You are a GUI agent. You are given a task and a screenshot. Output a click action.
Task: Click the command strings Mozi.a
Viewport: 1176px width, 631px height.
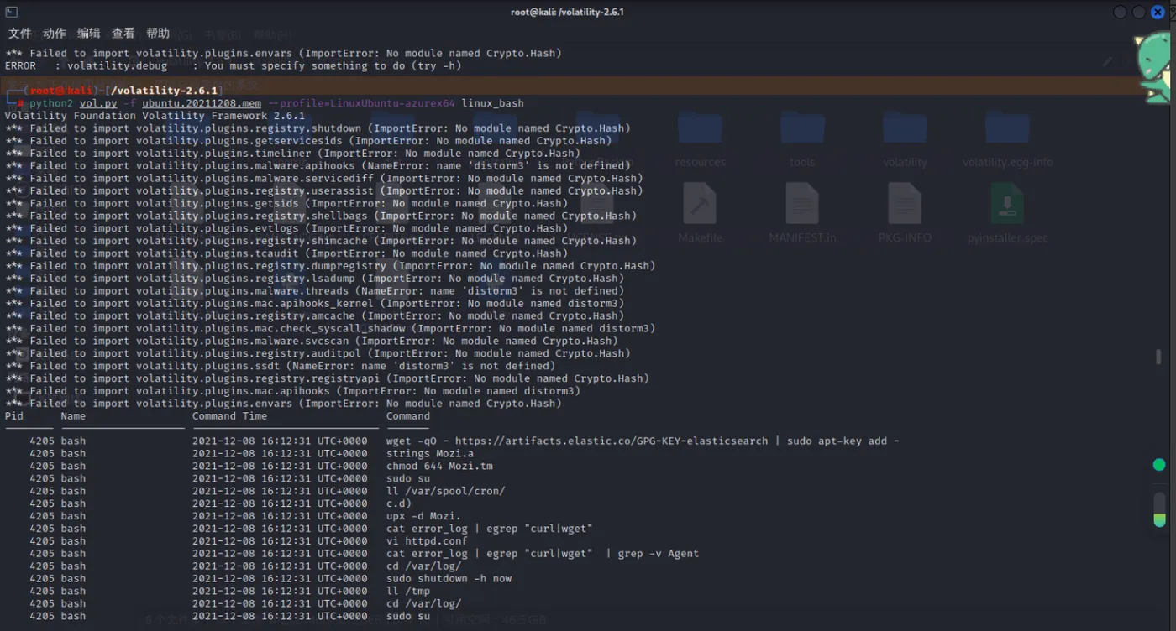point(430,454)
